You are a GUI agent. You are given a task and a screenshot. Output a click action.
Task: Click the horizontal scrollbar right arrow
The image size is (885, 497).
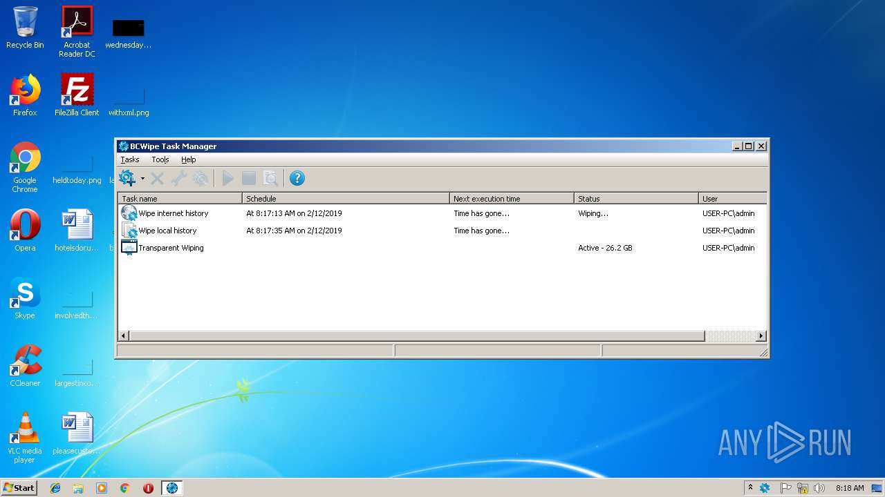(761, 336)
